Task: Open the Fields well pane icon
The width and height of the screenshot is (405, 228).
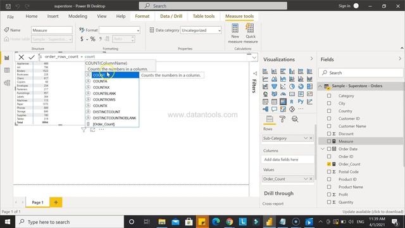Action: pyautogui.click(x=270, y=119)
